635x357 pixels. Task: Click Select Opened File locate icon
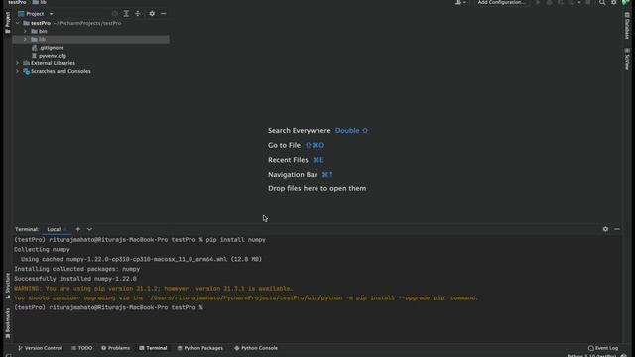point(115,13)
